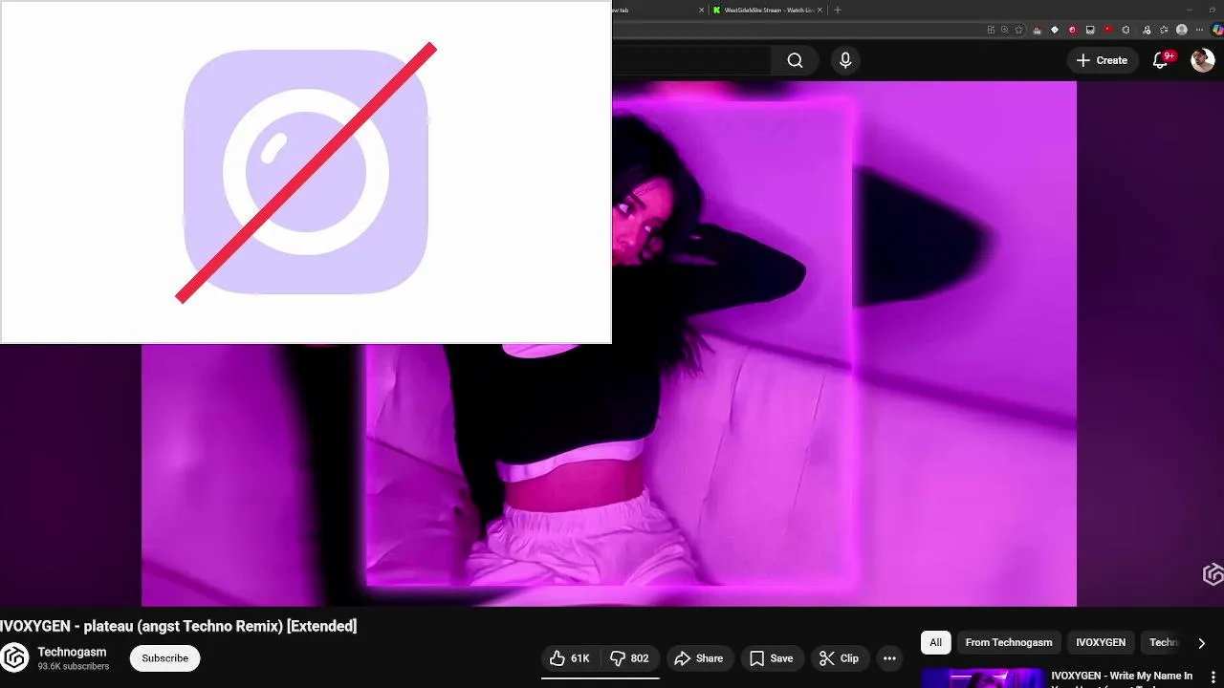The height and width of the screenshot is (688, 1224).
Task: Click the video title IVOXYGEN - plateau
Action: pyautogui.click(x=178, y=626)
